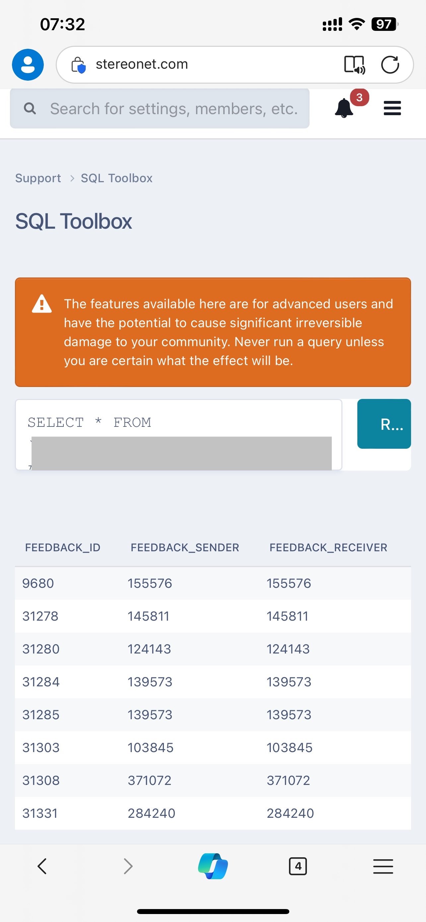Open browser menu at bottom right
Screen dimensions: 426x922
pyautogui.click(x=383, y=866)
